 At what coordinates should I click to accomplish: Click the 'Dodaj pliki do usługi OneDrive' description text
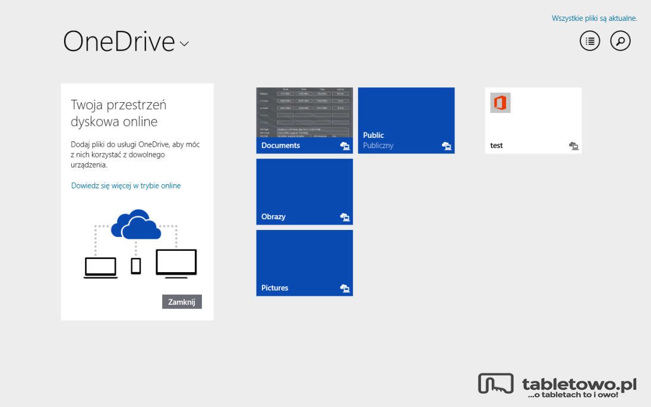[135, 154]
